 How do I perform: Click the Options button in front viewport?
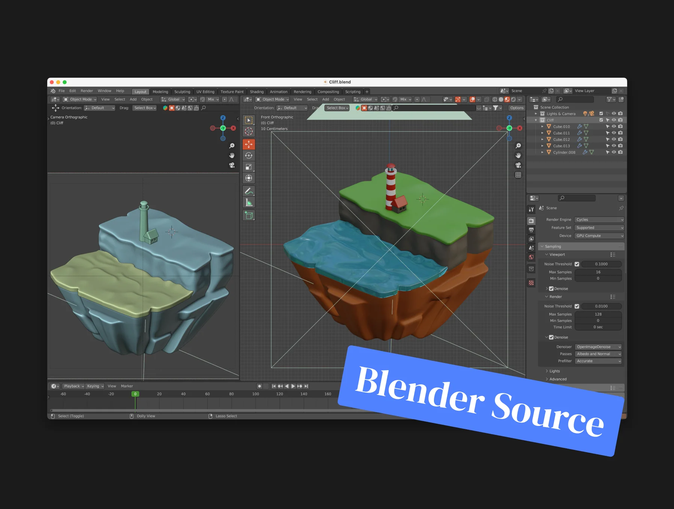point(517,108)
